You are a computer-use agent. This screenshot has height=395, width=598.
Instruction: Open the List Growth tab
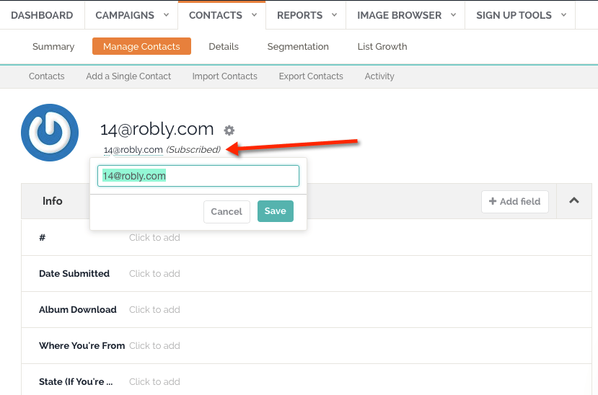pyautogui.click(x=382, y=46)
